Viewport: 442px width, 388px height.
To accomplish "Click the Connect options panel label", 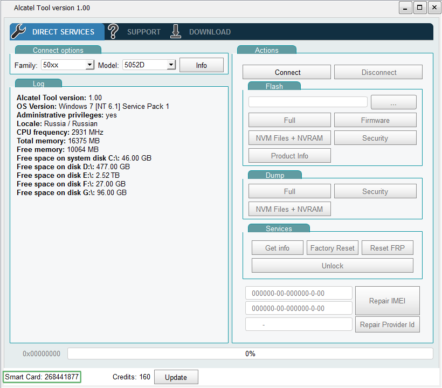I will 58,50.
